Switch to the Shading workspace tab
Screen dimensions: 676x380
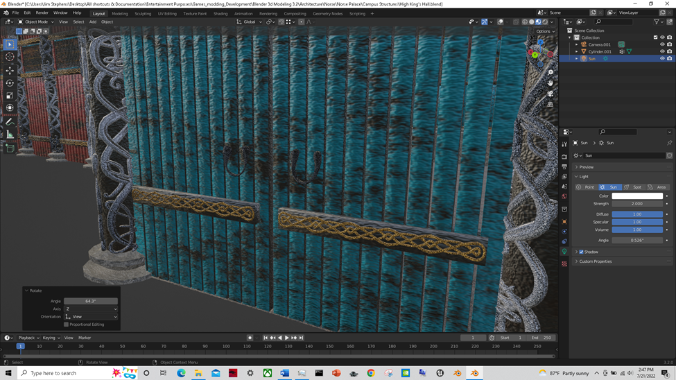220,13
